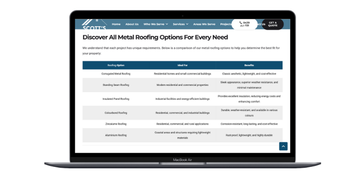Viewport: 359px width, 179px height.
Task: Open the Home menu item
Action: tap(116, 24)
